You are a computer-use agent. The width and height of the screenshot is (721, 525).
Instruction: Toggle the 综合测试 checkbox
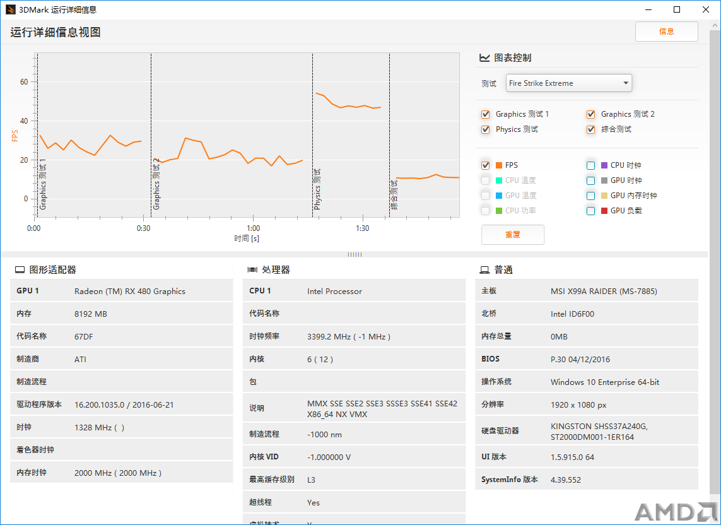591,130
